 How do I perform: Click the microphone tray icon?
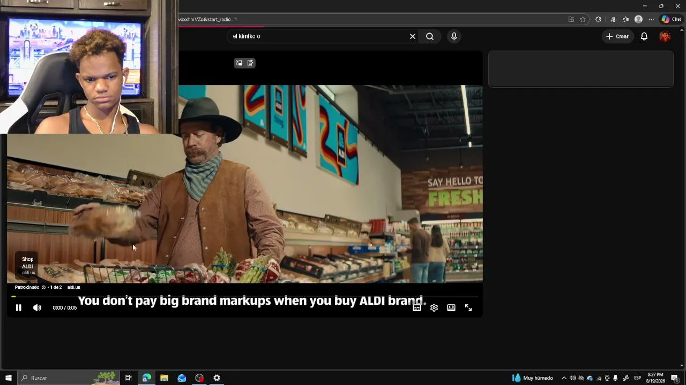click(x=616, y=378)
